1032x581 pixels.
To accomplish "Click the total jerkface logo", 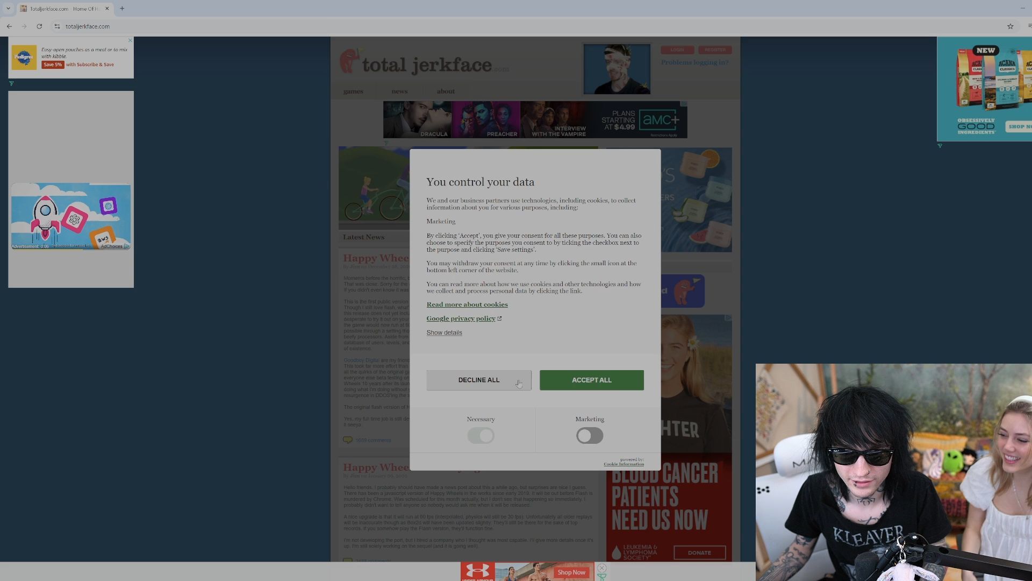I will (424, 63).
